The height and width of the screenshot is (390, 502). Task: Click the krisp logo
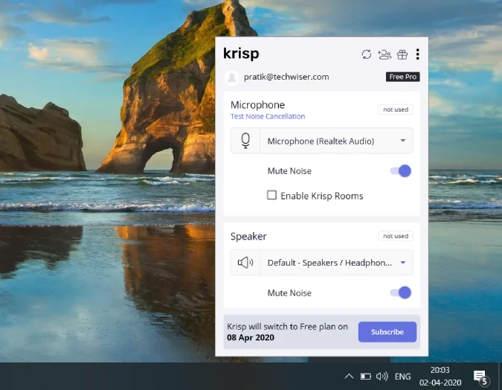(241, 54)
